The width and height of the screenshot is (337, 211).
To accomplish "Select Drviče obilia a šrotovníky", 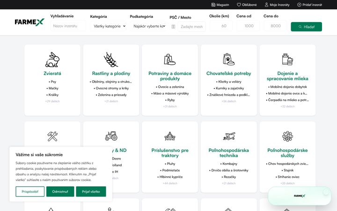I will tap(229, 170).
